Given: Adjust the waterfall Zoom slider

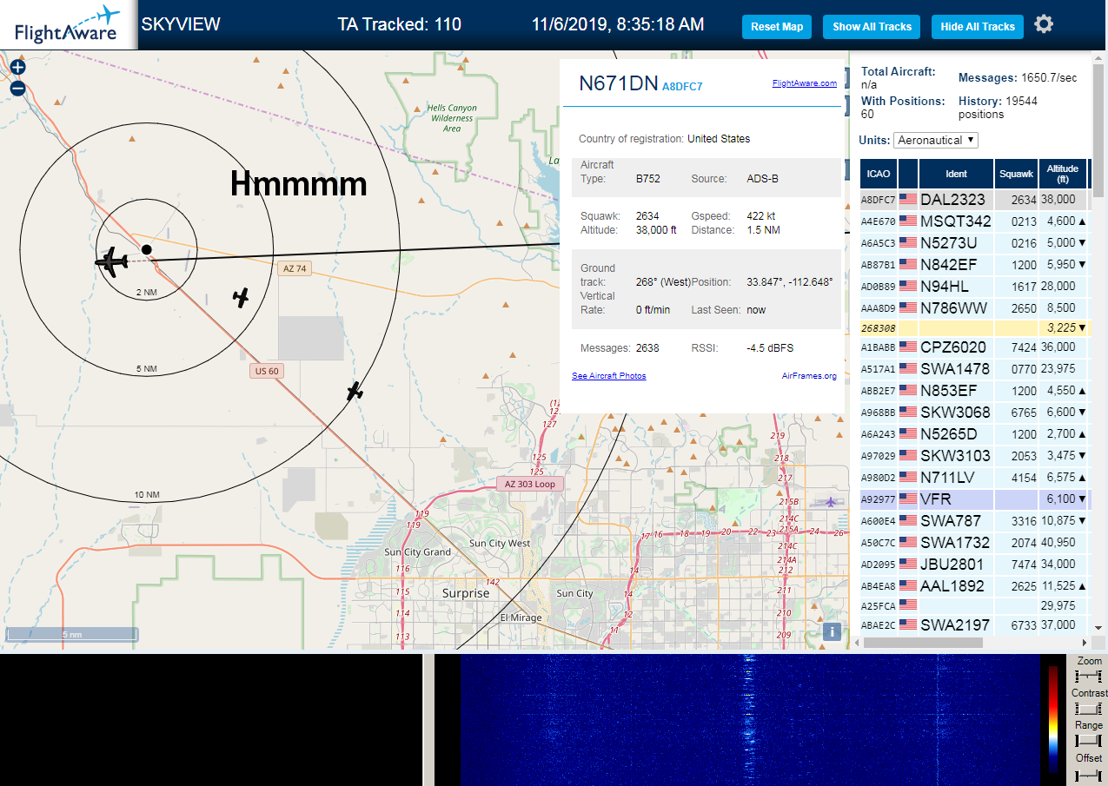Looking at the screenshot, I should (x=1088, y=676).
